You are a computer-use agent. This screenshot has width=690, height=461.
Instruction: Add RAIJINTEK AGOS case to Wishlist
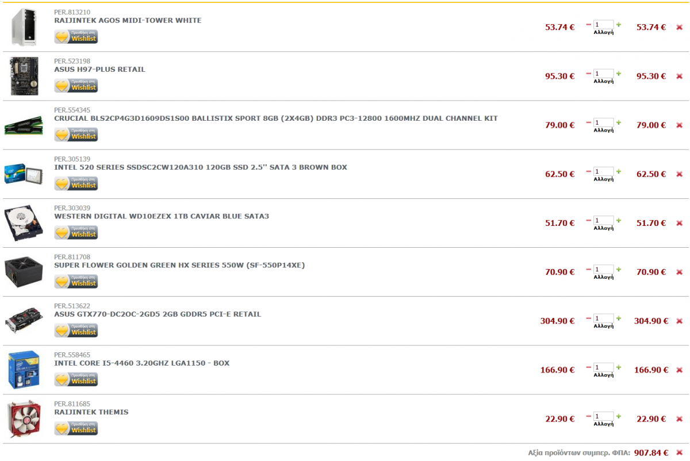tap(76, 36)
